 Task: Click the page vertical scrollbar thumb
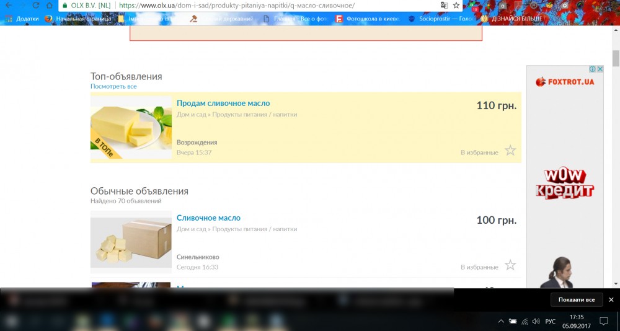616,58
